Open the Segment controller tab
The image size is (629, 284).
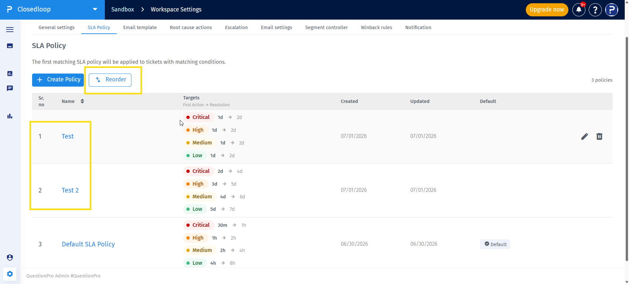[326, 27]
